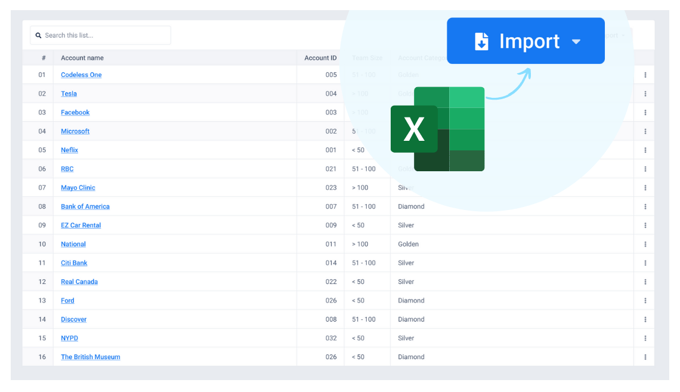The image size is (680, 392).
Task: Open the Microsoft account link
Action: pos(75,131)
